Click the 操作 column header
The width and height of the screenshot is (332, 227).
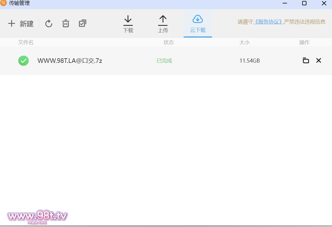pos(304,42)
